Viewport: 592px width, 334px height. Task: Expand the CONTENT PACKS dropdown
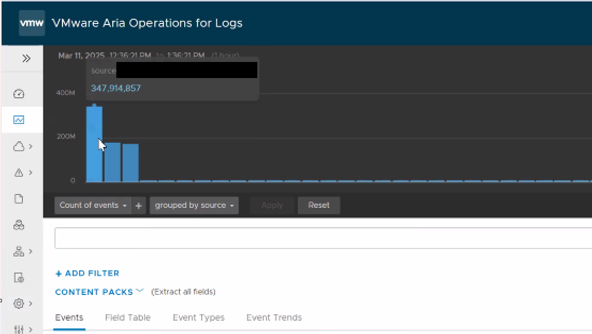click(x=99, y=292)
